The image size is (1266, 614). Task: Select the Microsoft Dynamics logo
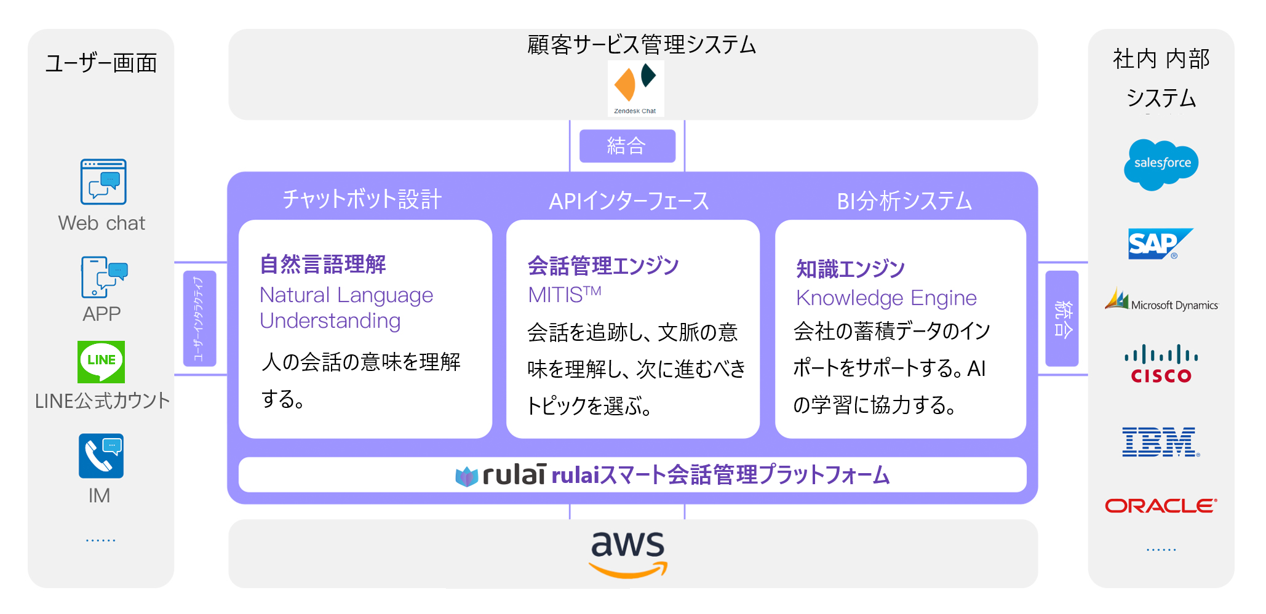(x=1161, y=300)
